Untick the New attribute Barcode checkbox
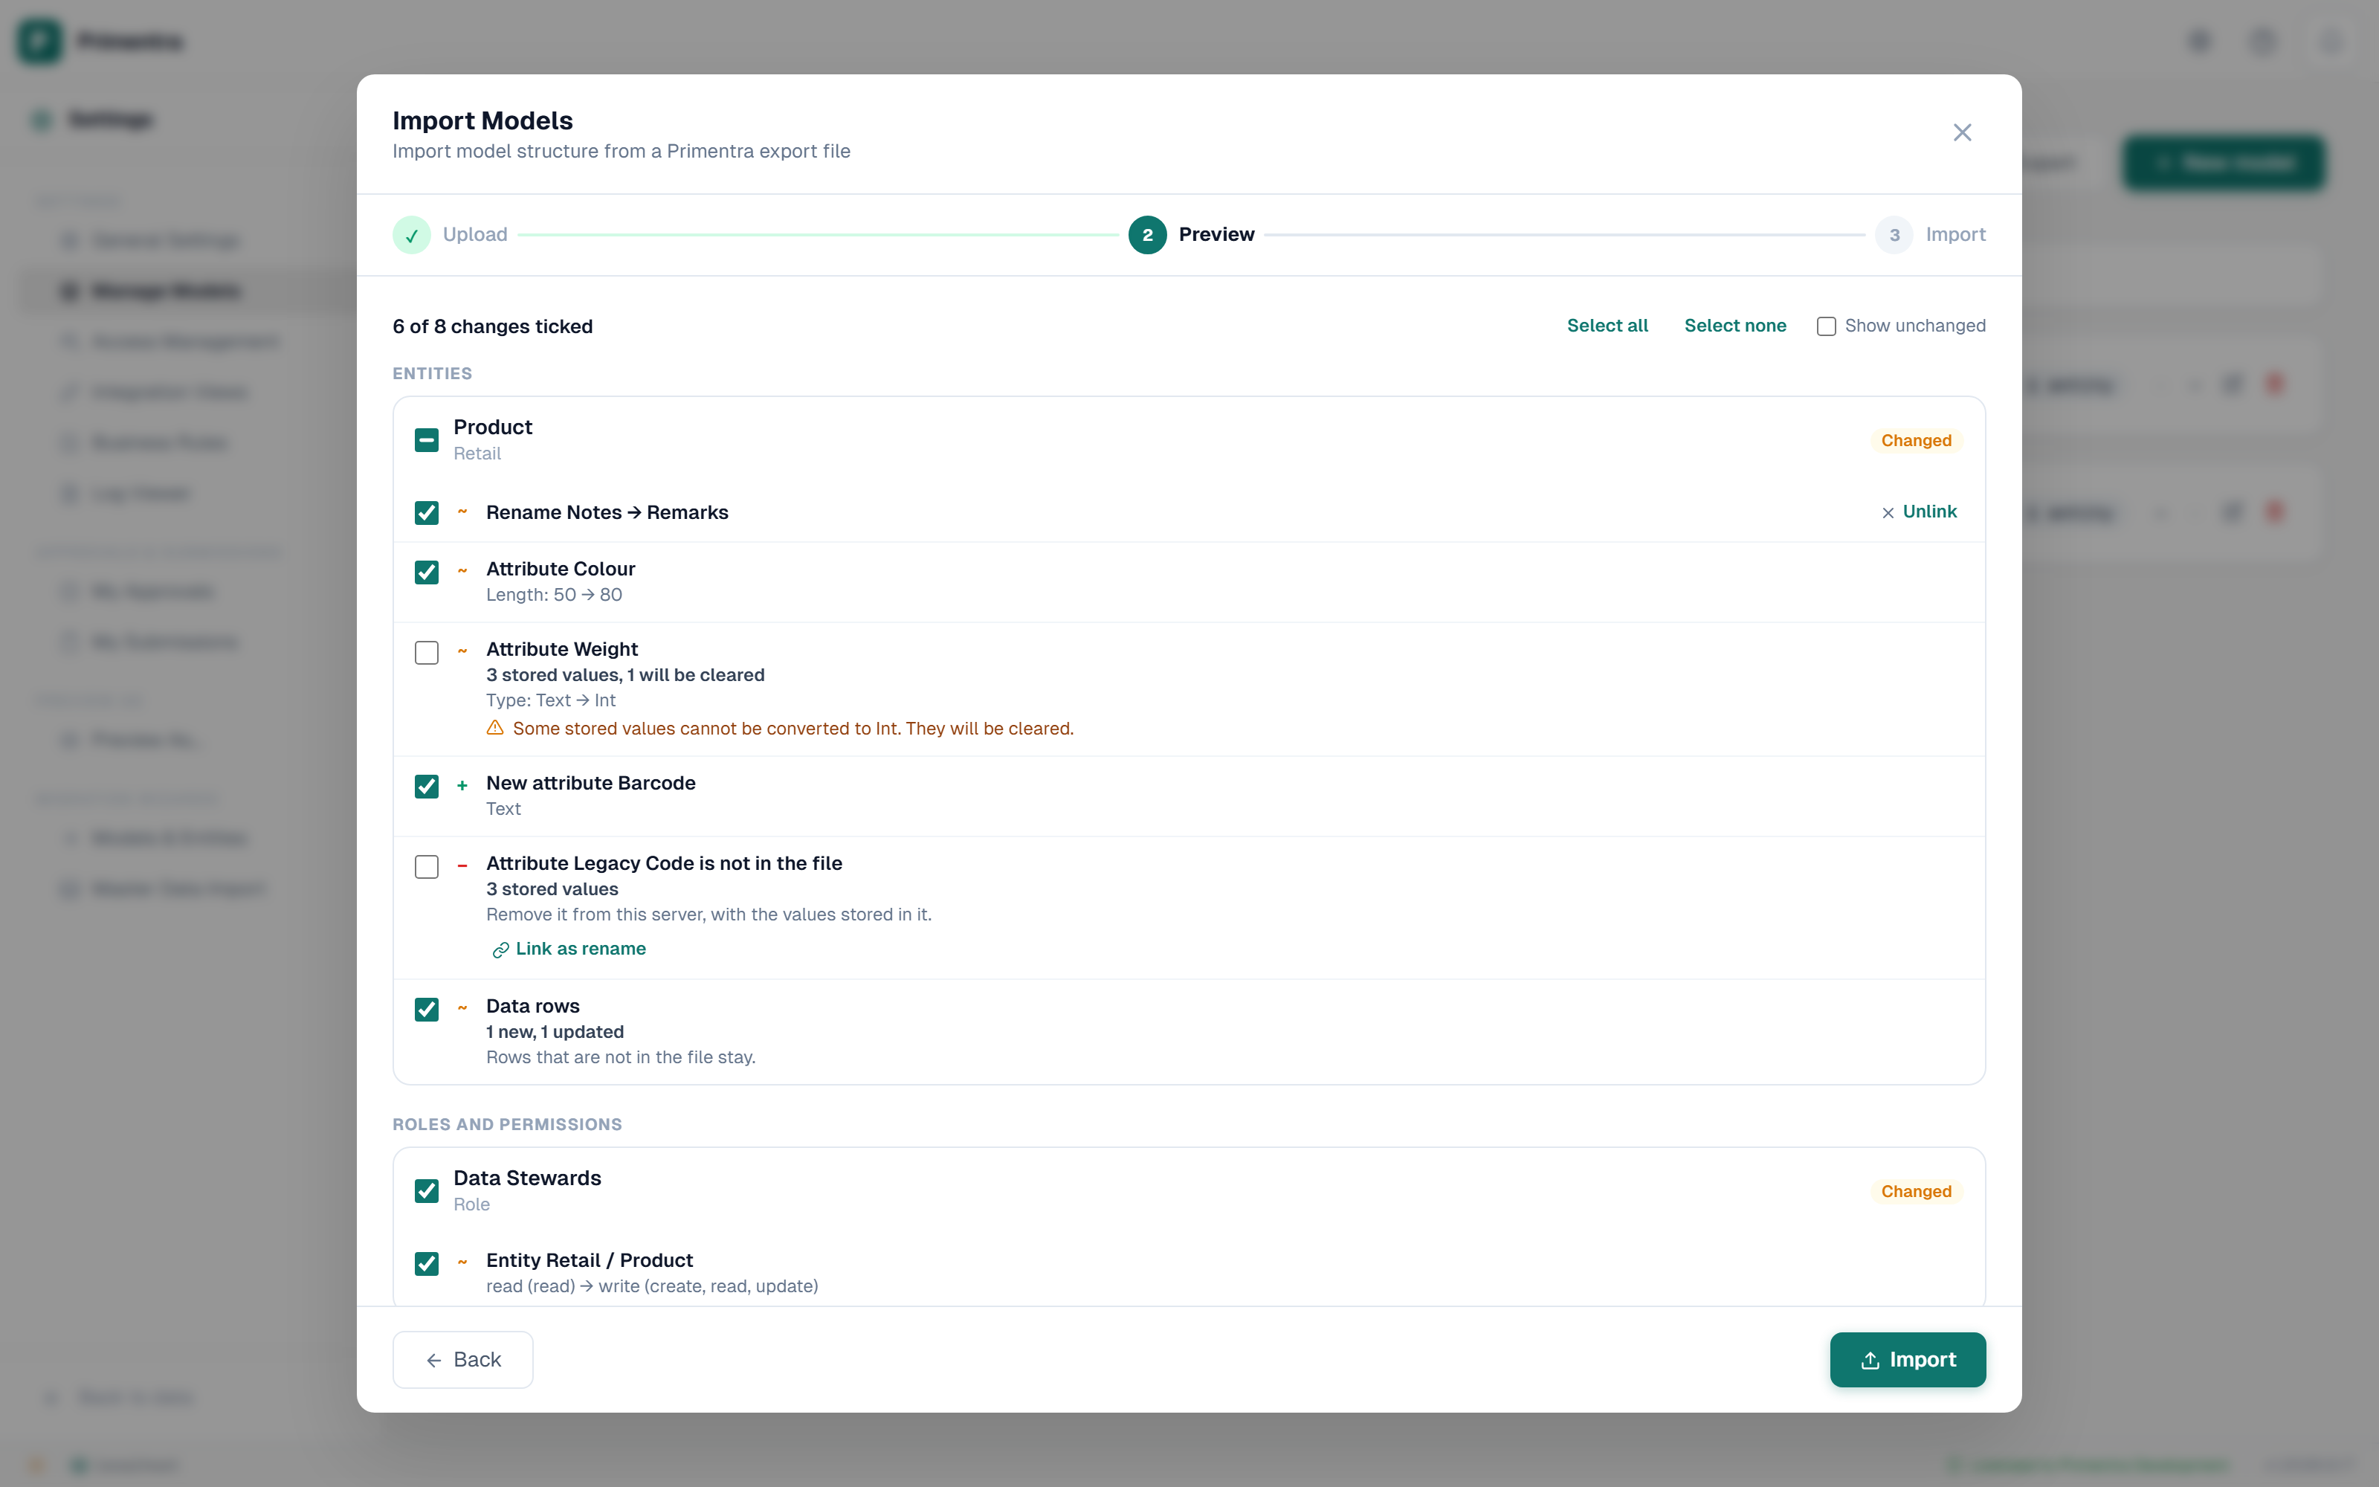The height and width of the screenshot is (1487, 2379). [427, 786]
